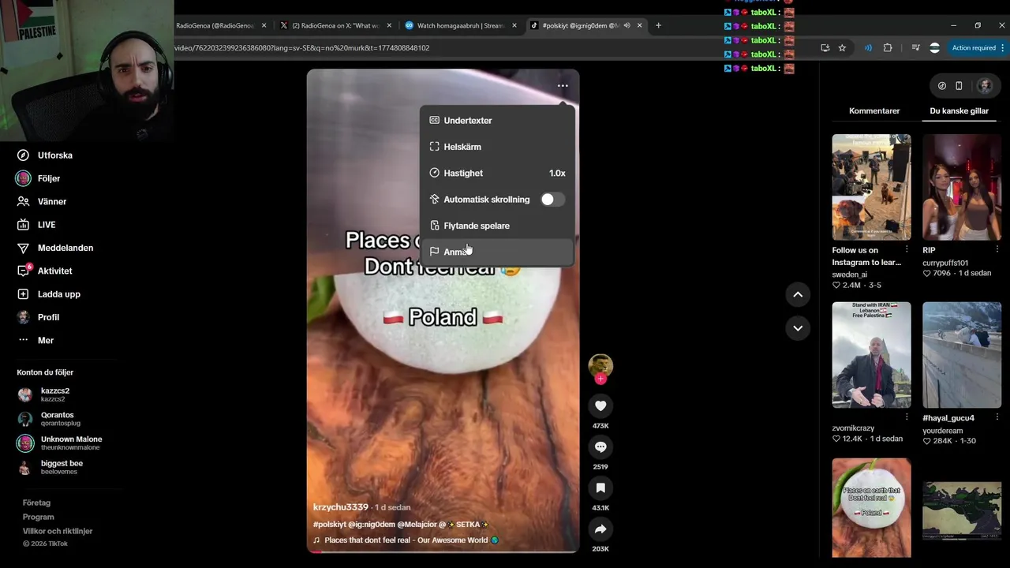Open sound Places that dont feel real
The width and height of the screenshot is (1010, 568).
pos(406,540)
